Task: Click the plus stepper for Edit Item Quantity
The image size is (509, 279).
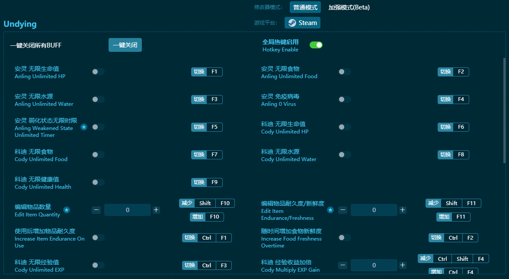Action: (x=156, y=210)
